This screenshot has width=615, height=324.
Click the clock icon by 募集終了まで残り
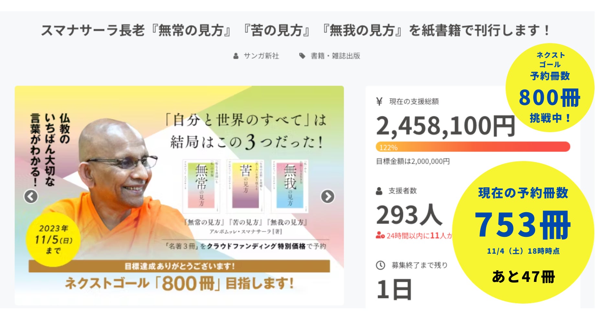coord(380,265)
